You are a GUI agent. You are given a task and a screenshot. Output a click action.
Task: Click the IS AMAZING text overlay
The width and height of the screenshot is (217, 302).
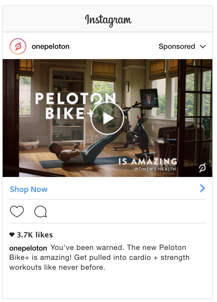[148, 162]
